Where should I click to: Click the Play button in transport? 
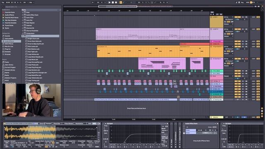[109, 2]
